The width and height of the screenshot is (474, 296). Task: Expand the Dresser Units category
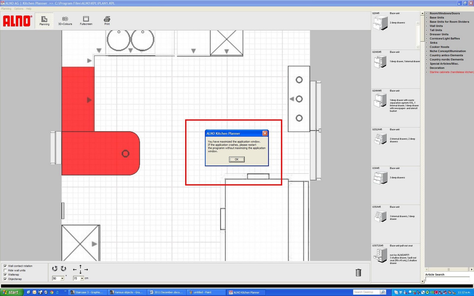coord(427,34)
